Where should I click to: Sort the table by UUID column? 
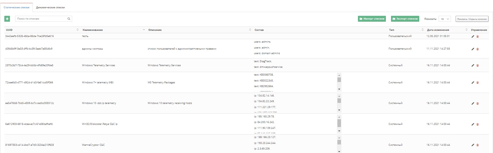tap(78, 30)
